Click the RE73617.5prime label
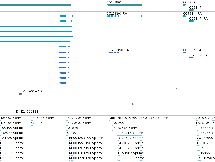 click(130, 138)
